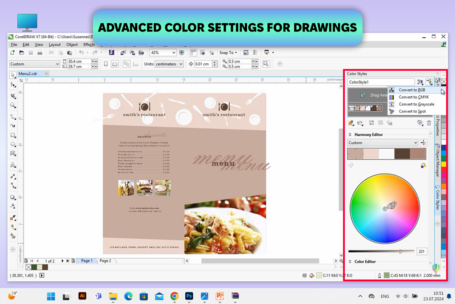Select the Pick tool in toolbox
This screenshot has height=304, width=455.
coord(13,75)
